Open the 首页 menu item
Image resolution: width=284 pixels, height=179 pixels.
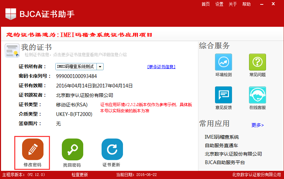(206, 4)
